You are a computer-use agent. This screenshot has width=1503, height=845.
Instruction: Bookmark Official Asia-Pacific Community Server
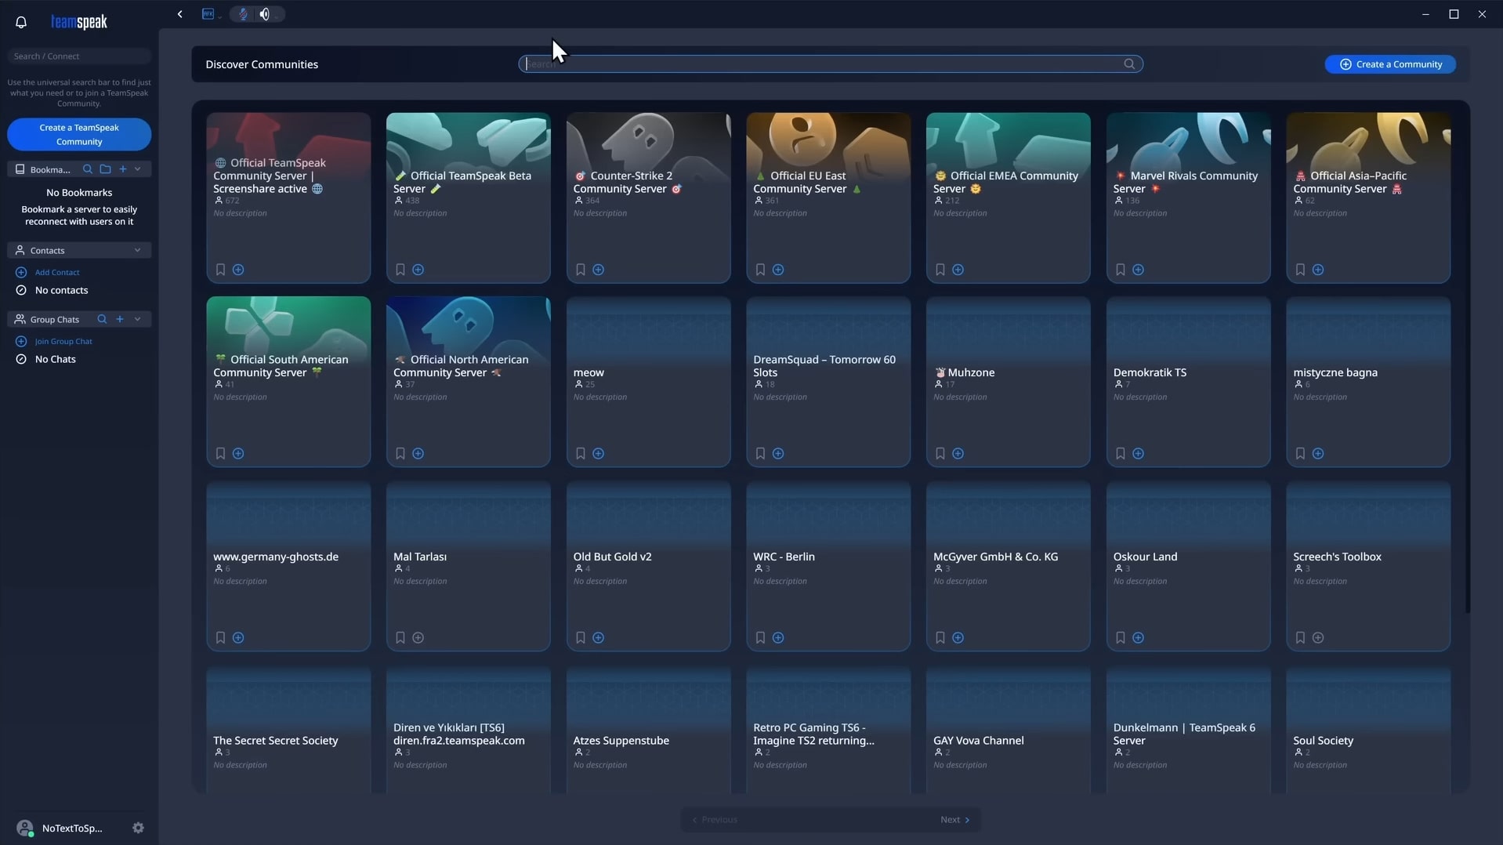(x=1300, y=270)
